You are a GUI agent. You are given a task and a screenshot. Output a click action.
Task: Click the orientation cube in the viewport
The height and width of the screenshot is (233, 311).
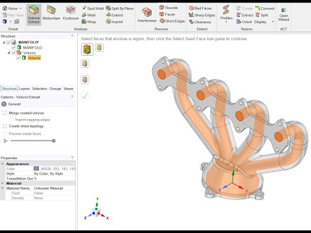point(96,212)
